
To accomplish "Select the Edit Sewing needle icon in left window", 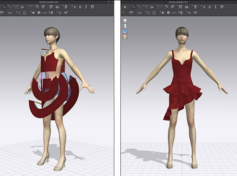I will coord(30,7).
